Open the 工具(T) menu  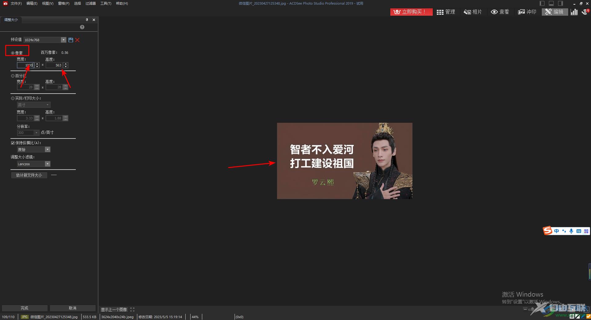[106, 3]
